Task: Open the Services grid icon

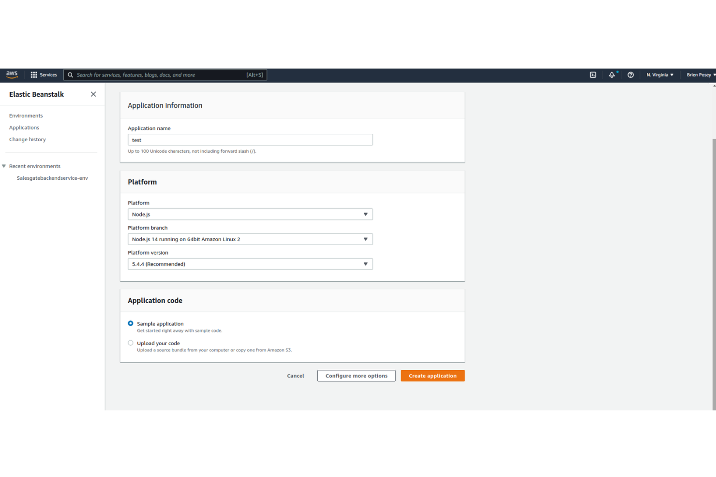Action: 34,74
